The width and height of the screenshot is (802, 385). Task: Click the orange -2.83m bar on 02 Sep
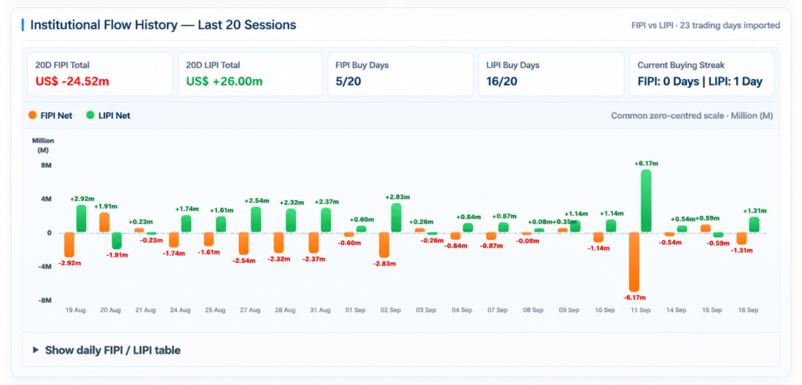coord(384,245)
